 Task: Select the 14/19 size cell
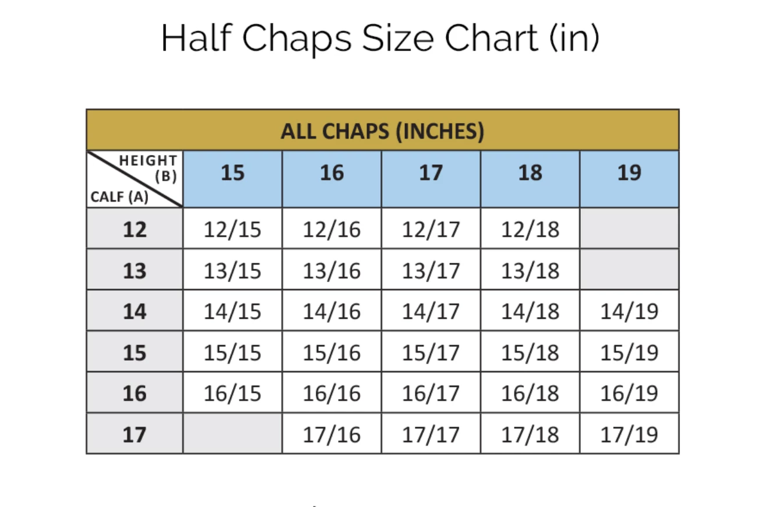click(x=629, y=311)
